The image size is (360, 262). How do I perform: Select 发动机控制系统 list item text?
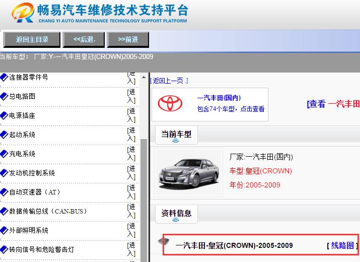[32, 173]
